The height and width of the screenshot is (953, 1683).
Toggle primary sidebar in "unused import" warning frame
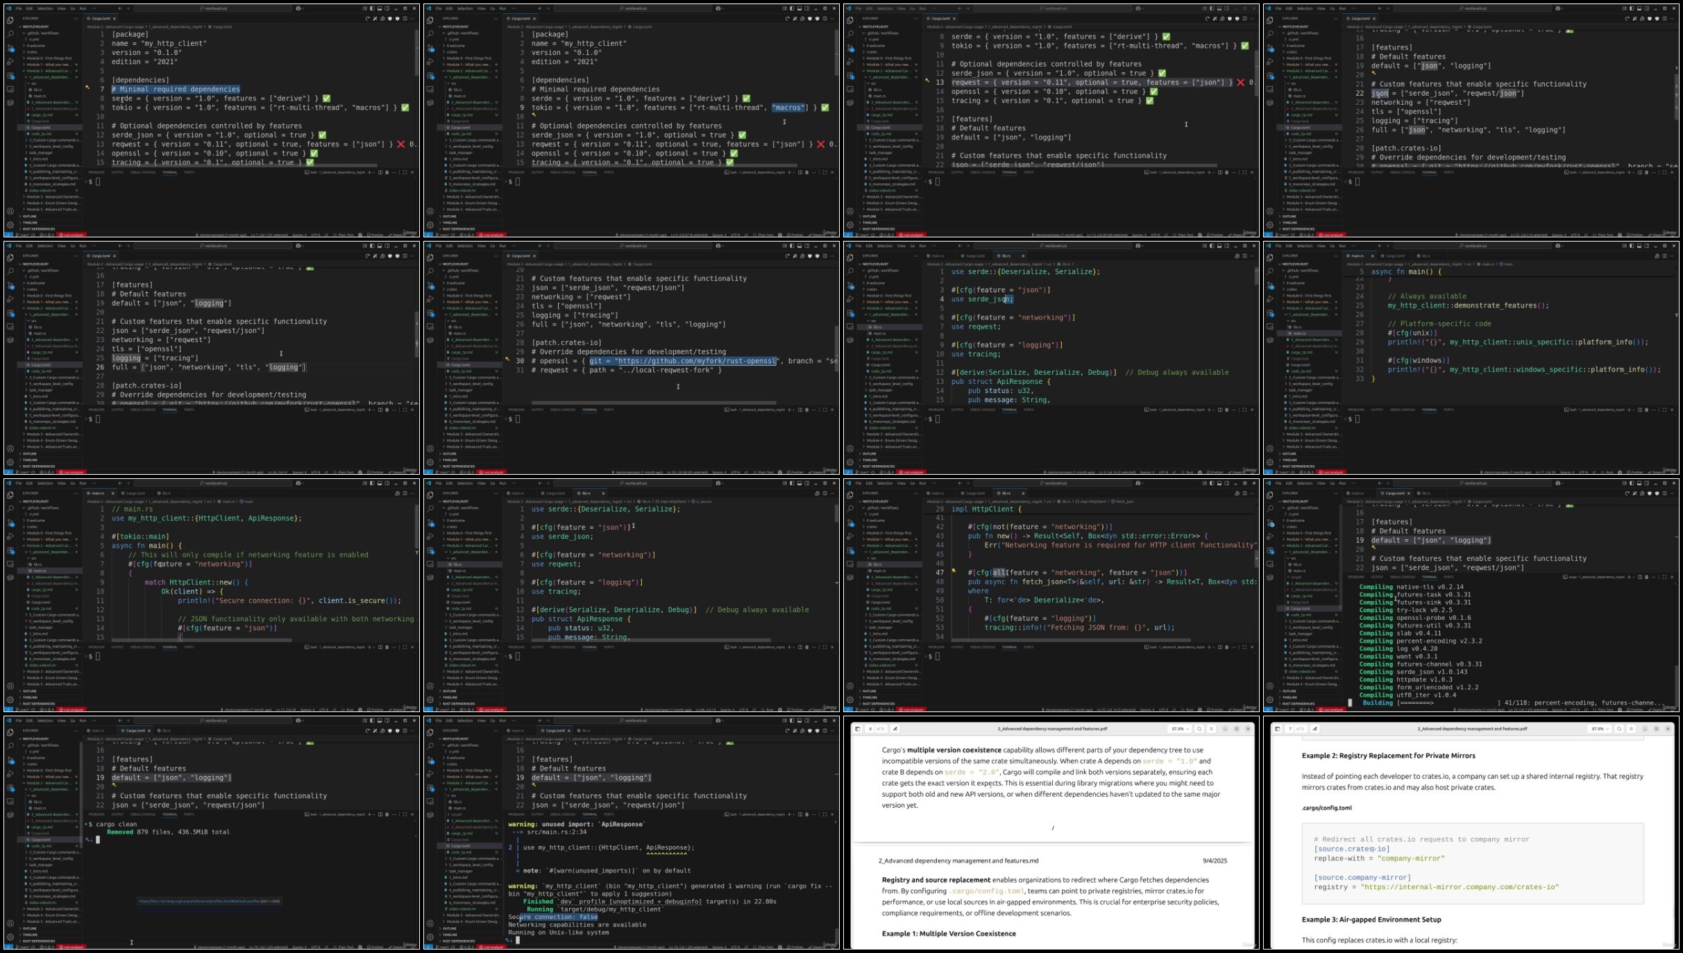tap(792, 720)
